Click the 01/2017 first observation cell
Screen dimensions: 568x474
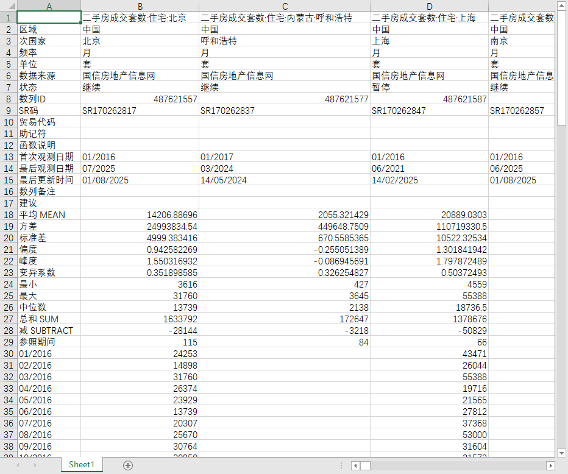pos(285,157)
